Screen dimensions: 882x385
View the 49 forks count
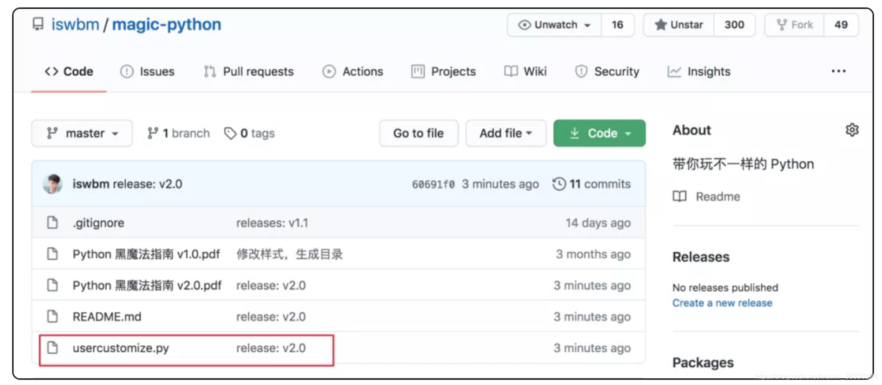[841, 25]
